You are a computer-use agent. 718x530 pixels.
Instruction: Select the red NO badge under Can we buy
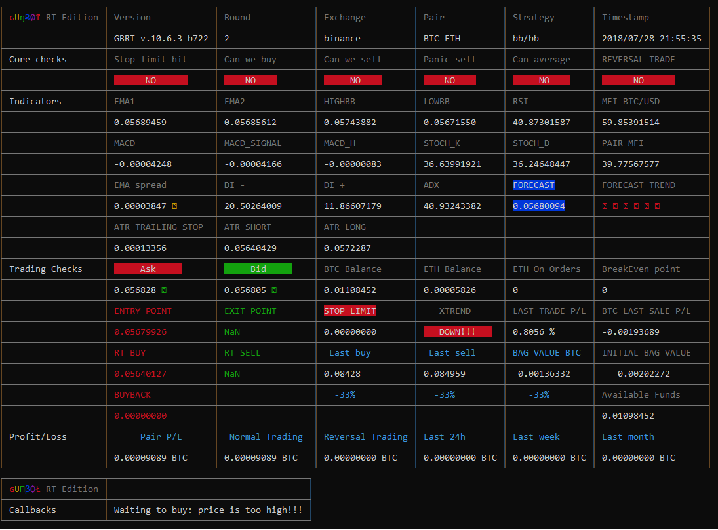(x=250, y=80)
